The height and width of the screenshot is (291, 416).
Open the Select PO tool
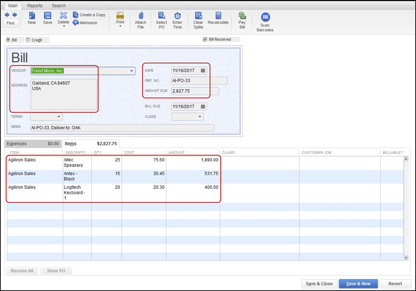point(161,16)
